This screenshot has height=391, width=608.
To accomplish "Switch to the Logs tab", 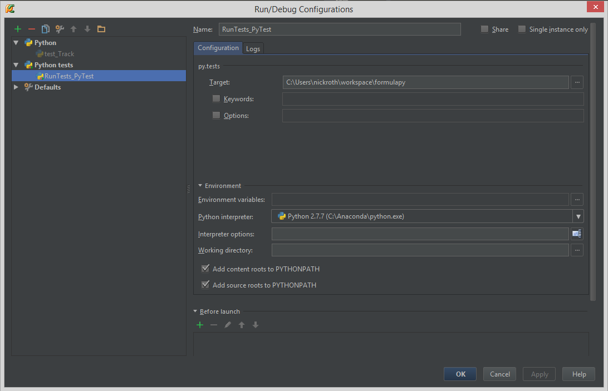I will click(253, 49).
